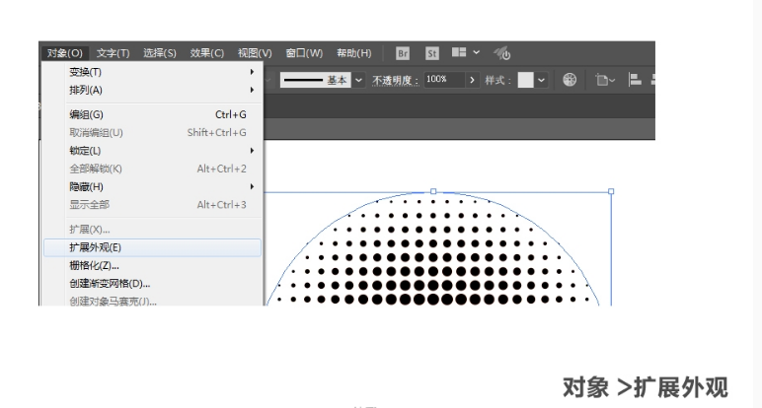Open 变换(T) submenu
The width and height of the screenshot is (762, 408).
(x=153, y=72)
